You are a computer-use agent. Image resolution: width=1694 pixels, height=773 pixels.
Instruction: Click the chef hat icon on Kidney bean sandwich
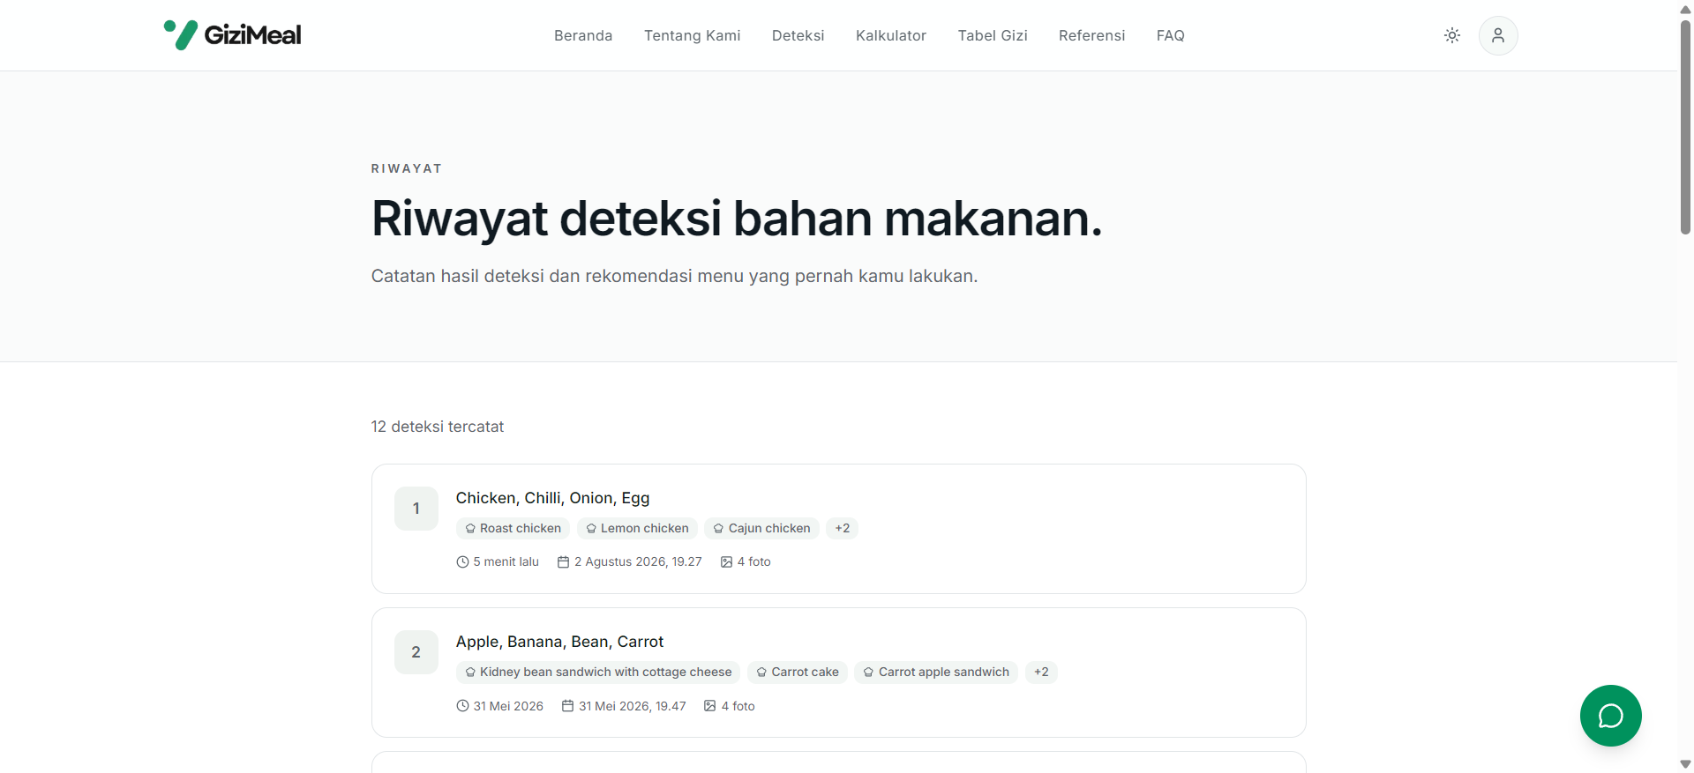(470, 673)
